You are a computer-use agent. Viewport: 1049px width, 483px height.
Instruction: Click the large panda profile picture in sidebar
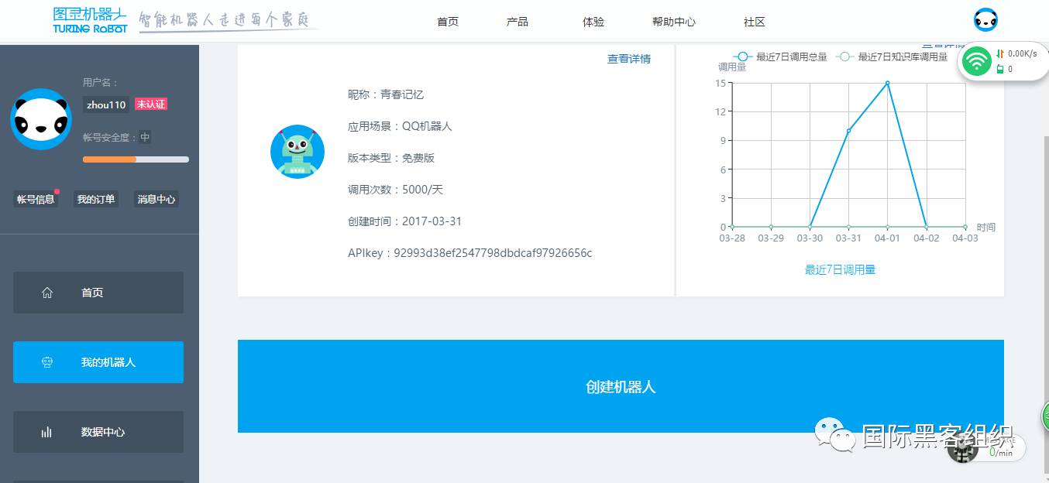click(x=41, y=118)
